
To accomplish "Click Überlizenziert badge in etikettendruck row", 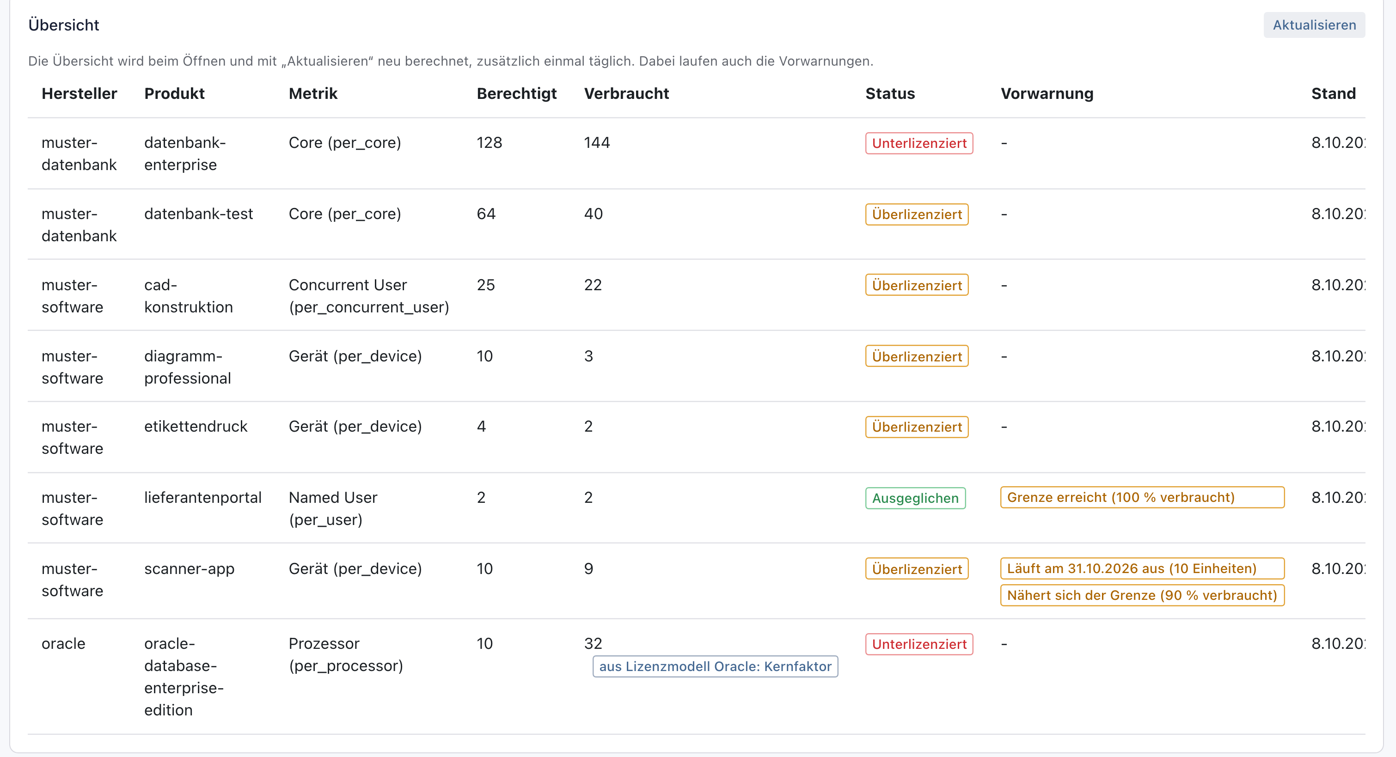I will pyautogui.click(x=916, y=427).
